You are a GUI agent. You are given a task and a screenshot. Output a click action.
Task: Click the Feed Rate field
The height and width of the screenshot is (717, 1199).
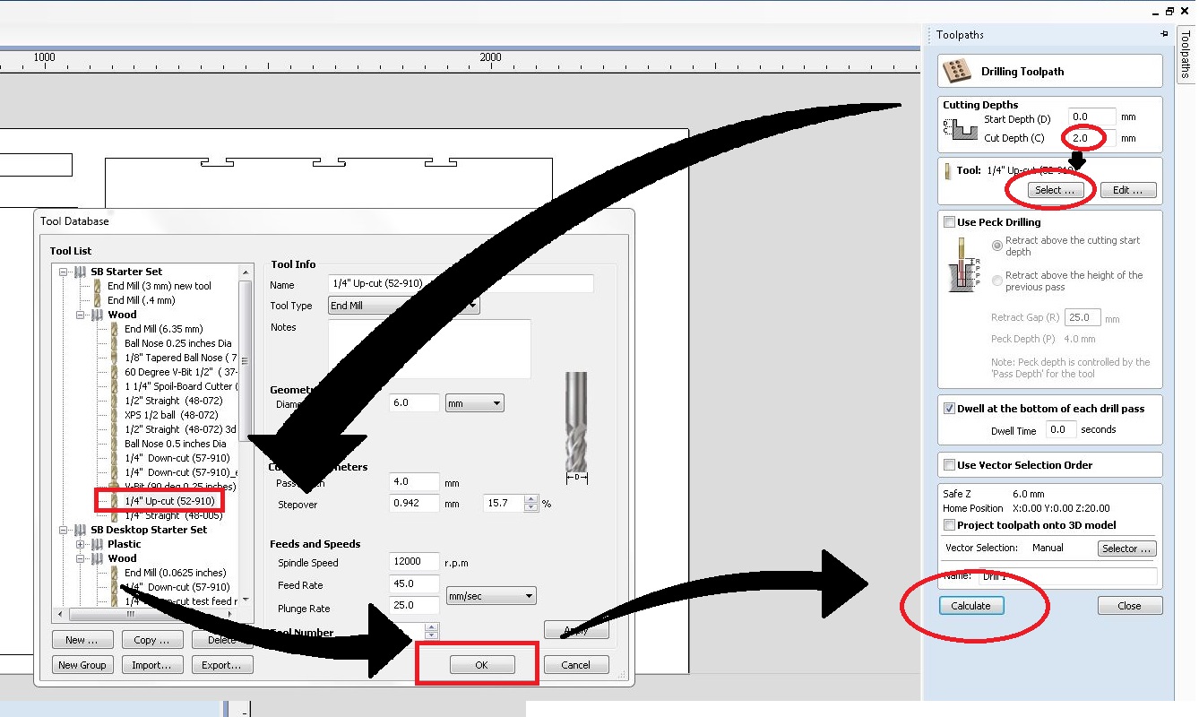pos(414,585)
